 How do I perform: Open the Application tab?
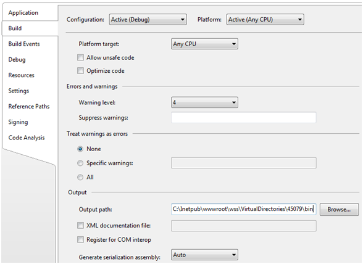(x=23, y=13)
